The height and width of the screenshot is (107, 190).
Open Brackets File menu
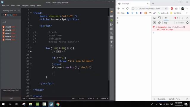click(x=3, y=5)
